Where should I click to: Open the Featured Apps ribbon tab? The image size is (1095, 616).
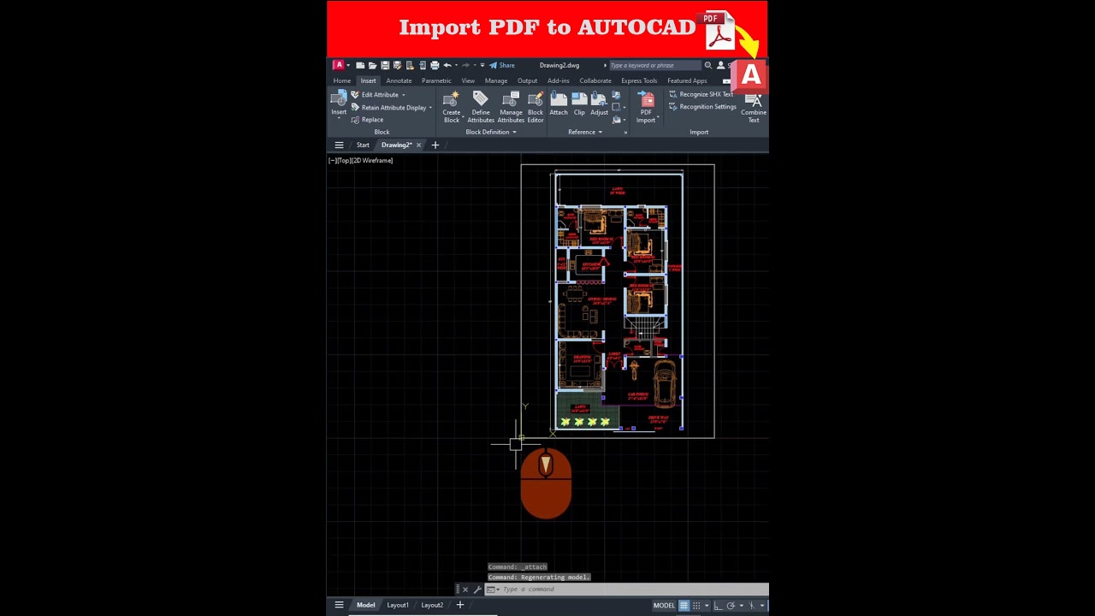click(x=687, y=80)
